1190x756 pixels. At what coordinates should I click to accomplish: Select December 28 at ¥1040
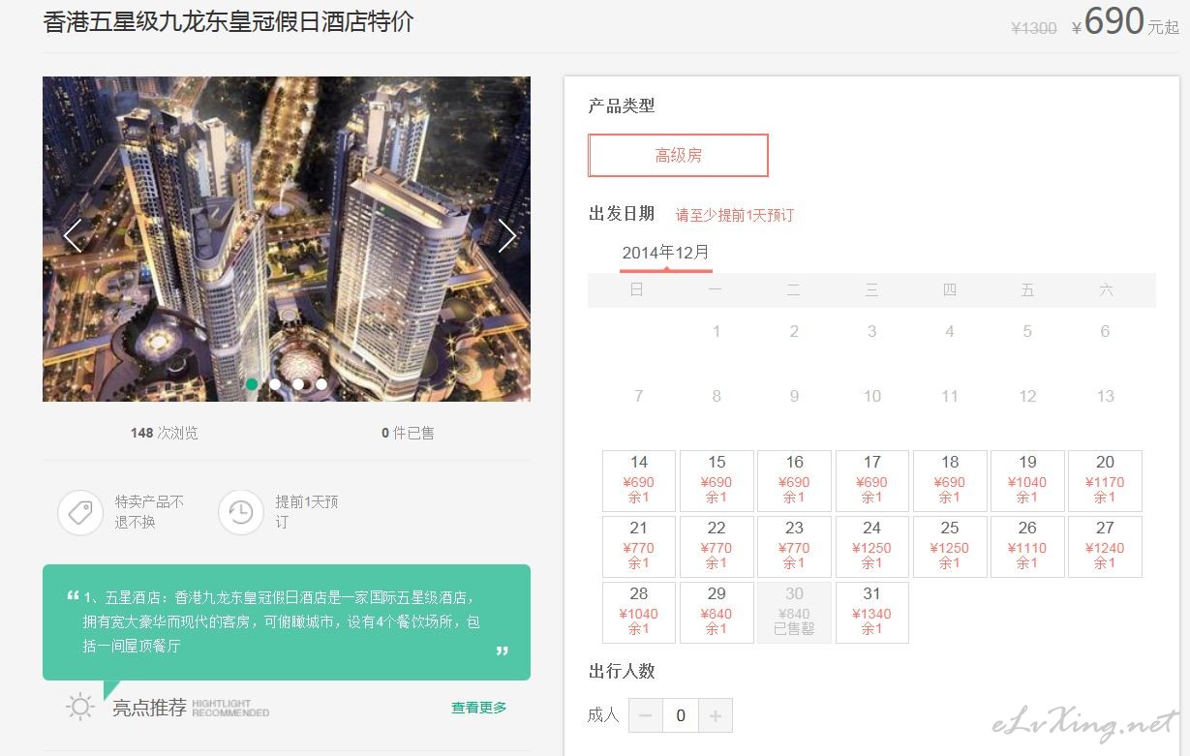[639, 612]
